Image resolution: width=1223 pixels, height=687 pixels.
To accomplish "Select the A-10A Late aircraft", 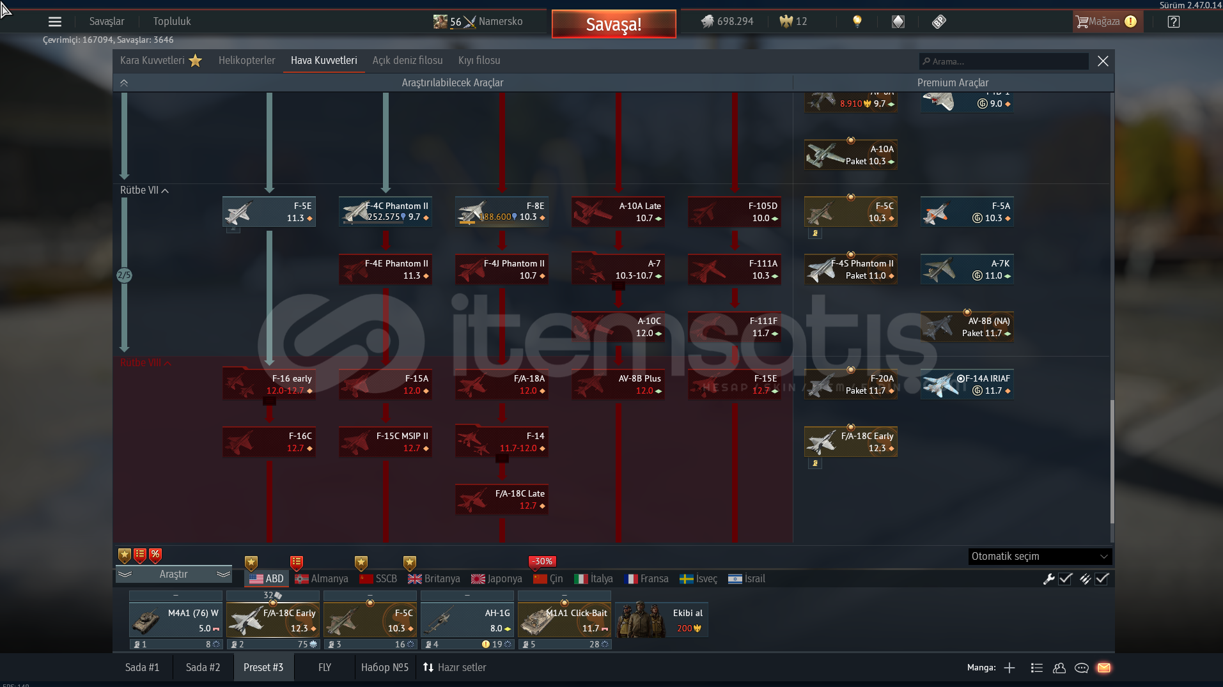I will pos(618,212).
